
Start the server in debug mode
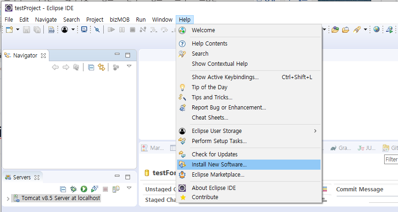[73, 189]
